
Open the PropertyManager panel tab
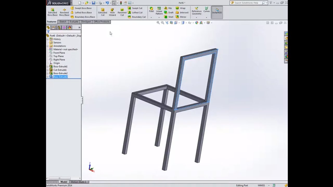[x=53, y=28]
